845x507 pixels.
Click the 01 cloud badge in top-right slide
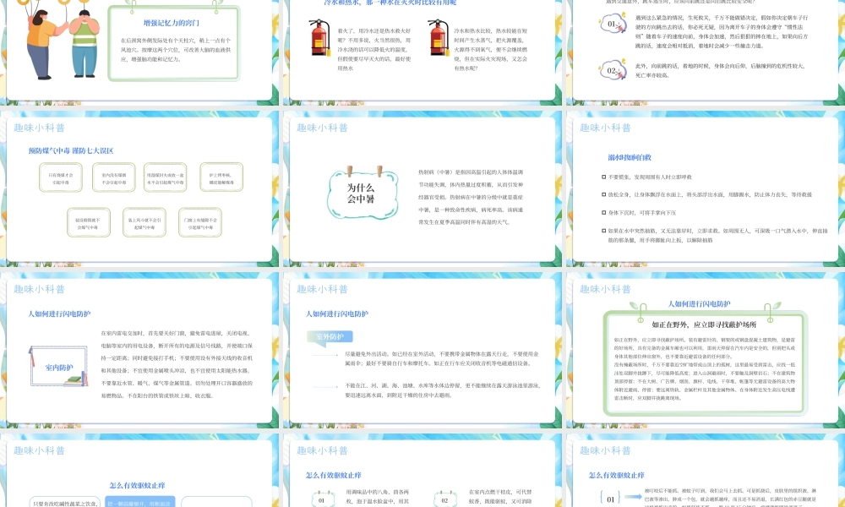613,25
